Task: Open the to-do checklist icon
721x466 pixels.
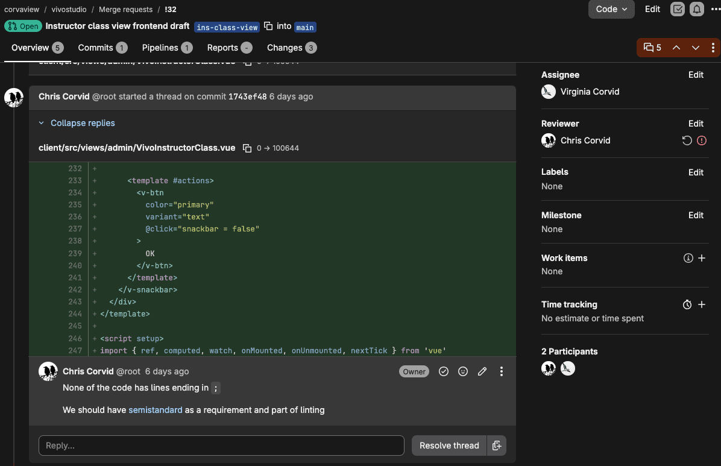Action: click(678, 9)
